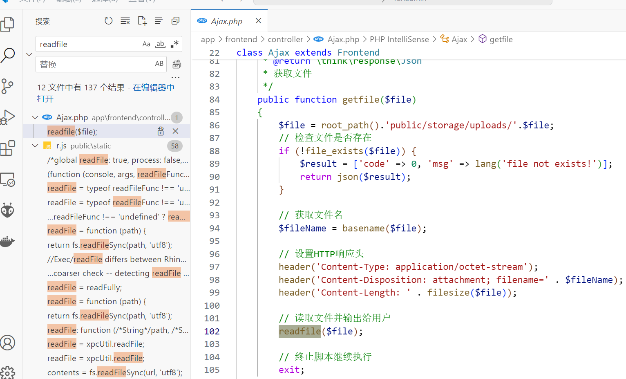Toggle match case in search box
626x379 pixels.
click(146, 44)
